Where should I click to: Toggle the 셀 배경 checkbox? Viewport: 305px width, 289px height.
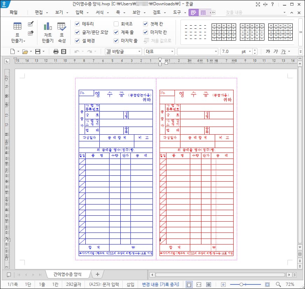pyautogui.click(x=77, y=41)
